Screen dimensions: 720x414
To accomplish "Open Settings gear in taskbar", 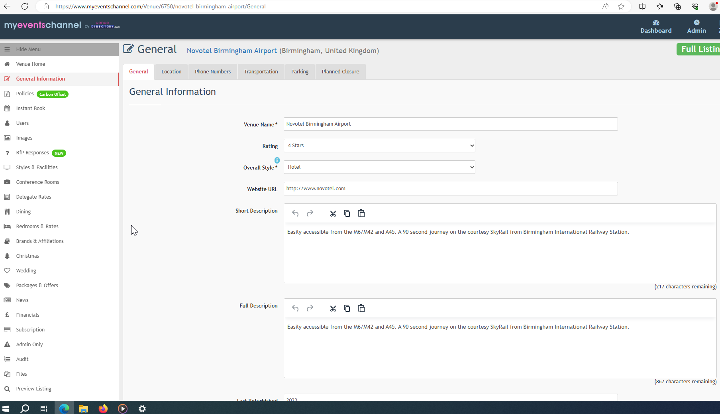I will tap(142, 408).
